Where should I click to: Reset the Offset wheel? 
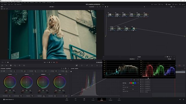[66, 74]
